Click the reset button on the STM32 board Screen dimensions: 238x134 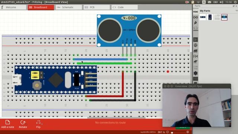[37, 85]
